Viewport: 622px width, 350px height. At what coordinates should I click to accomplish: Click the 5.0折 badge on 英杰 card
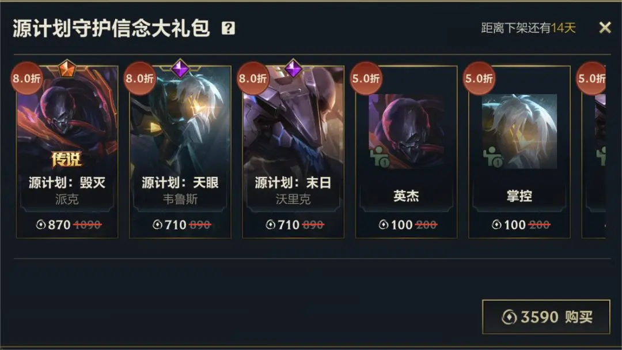[366, 78]
